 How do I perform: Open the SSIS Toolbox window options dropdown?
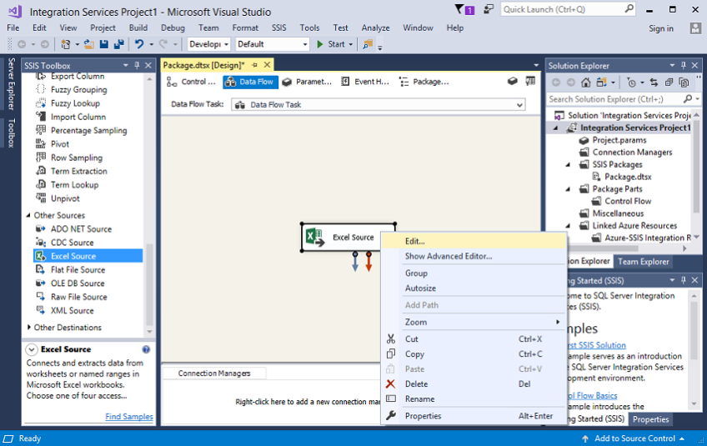[x=126, y=65]
